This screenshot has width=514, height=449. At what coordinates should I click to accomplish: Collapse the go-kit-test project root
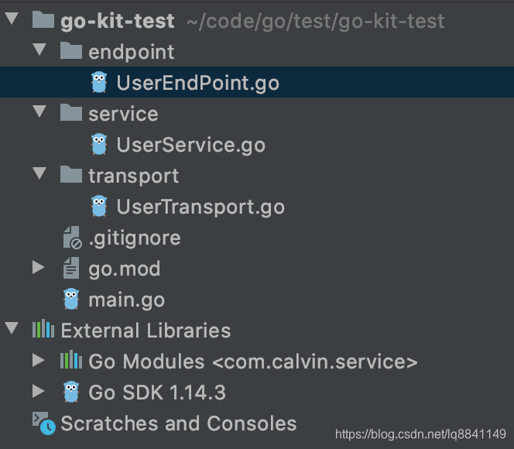tap(10, 20)
